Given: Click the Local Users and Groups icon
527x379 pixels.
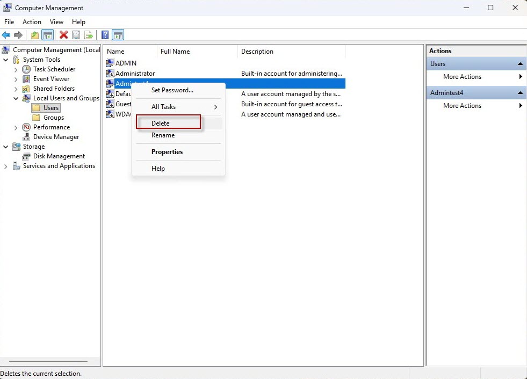Looking at the screenshot, I should pyautogui.click(x=26, y=98).
